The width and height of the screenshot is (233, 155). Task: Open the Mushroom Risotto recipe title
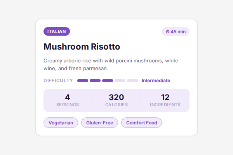(82, 47)
